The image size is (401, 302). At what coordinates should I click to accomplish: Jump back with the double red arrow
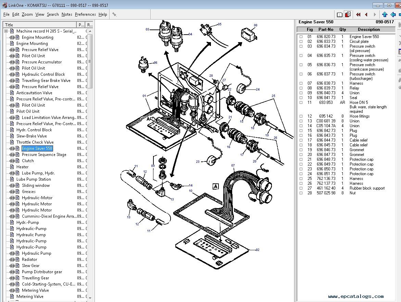358,14
